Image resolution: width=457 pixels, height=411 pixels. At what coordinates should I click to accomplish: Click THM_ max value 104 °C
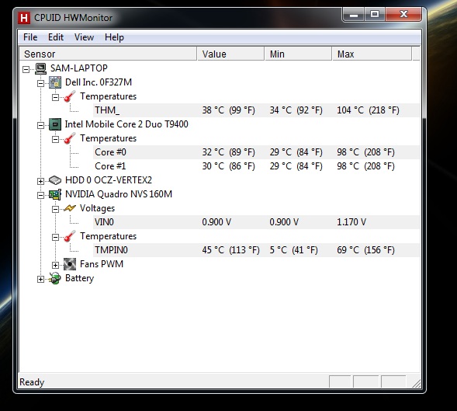coord(368,110)
